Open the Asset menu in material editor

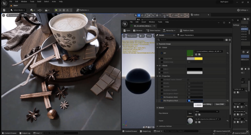(144, 22)
